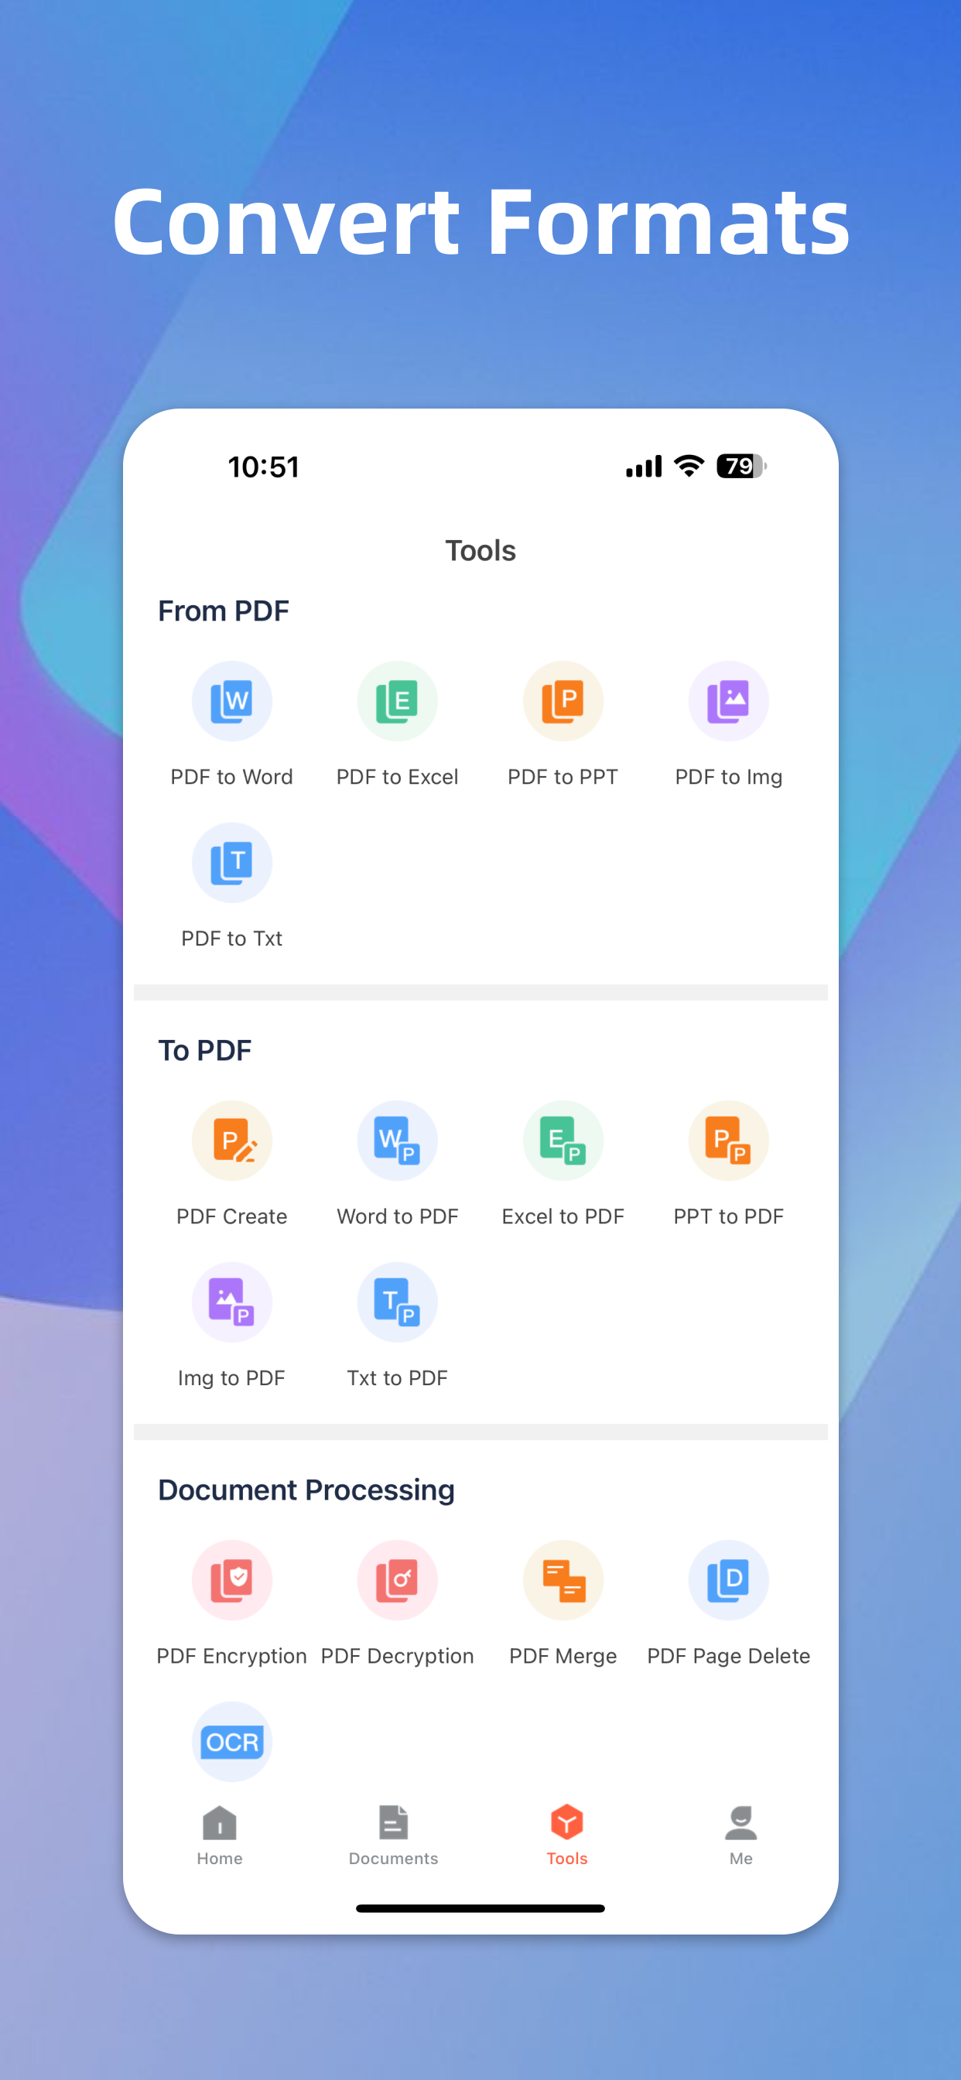
Task: Tap the cellular signal bars icon
Action: pyautogui.click(x=644, y=466)
